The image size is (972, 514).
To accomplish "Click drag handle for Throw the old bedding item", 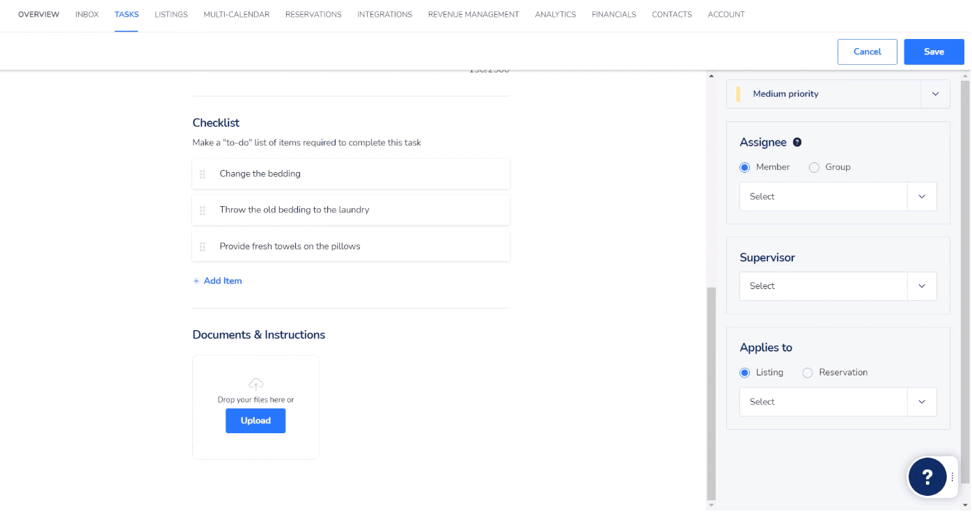I will point(203,210).
